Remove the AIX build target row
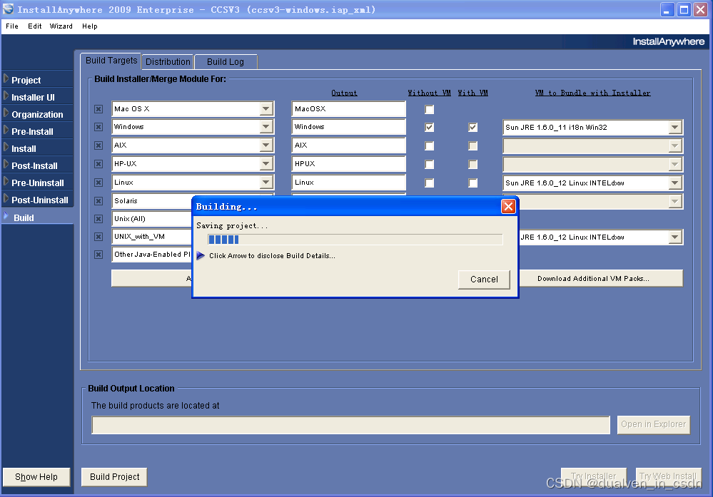 pos(98,145)
